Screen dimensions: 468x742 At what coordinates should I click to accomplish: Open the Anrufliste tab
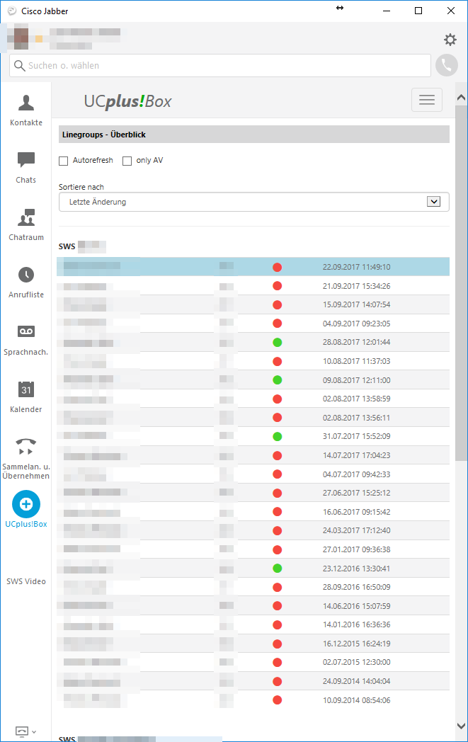point(26,282)
